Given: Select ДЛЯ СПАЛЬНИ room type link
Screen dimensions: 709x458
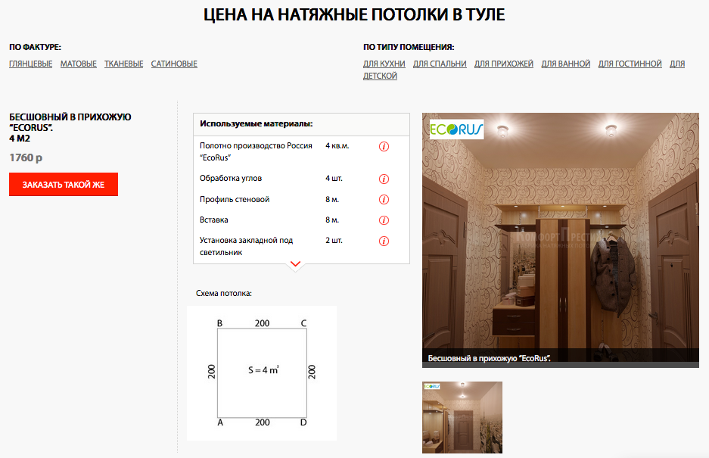Looking at the screenshot, I should pos(440,64).
